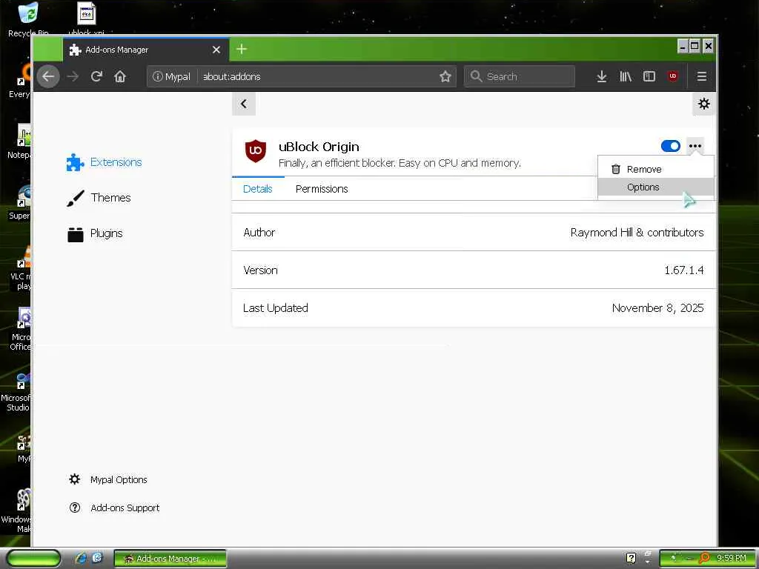Click the forward navigation arrow
Screen dimensions: 759x569
(x=73, y=76)
